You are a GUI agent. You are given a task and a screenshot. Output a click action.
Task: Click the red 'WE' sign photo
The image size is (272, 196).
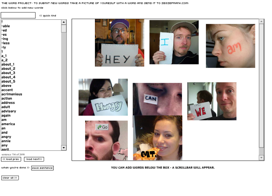[x=212, y=101]
